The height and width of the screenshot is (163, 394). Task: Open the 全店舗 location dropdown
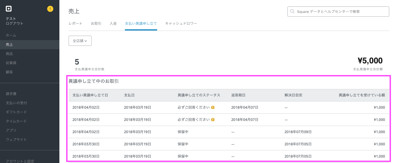[80, 41]
